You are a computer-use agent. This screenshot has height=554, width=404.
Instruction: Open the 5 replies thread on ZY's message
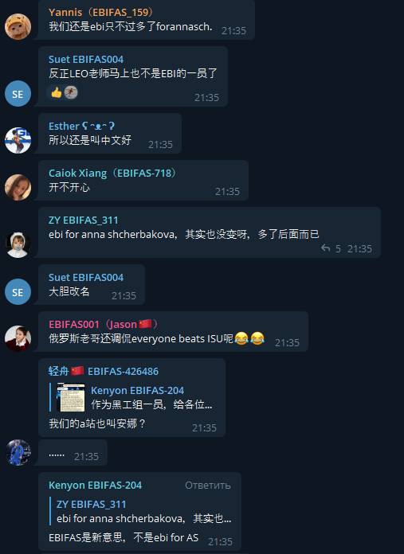coord(331,248)
